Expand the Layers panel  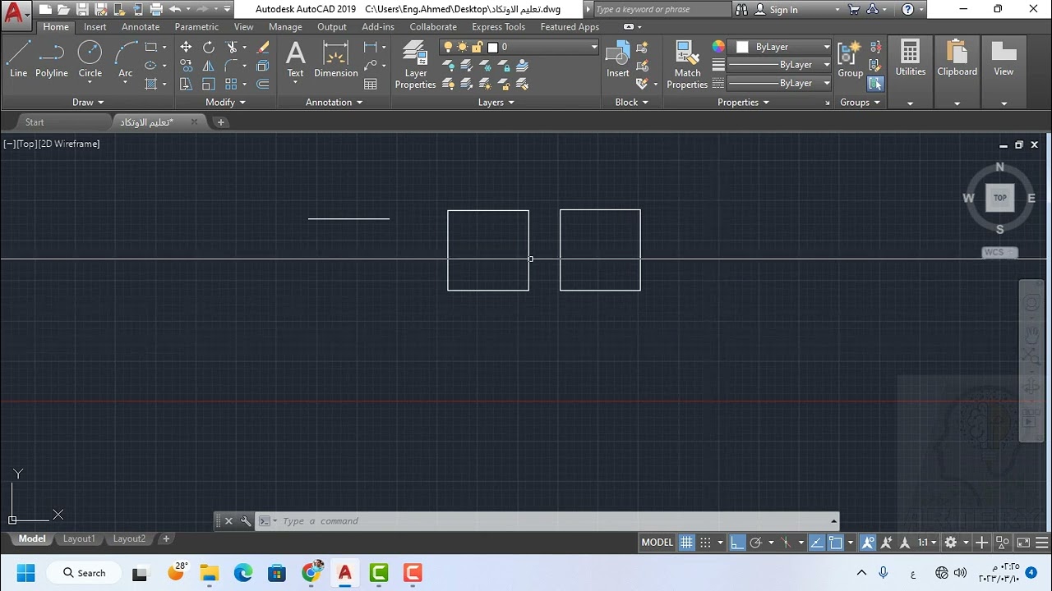pos(496,103)
